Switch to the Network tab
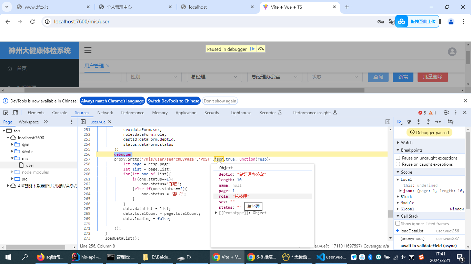The image size is (471, 264). click(105, 113)
